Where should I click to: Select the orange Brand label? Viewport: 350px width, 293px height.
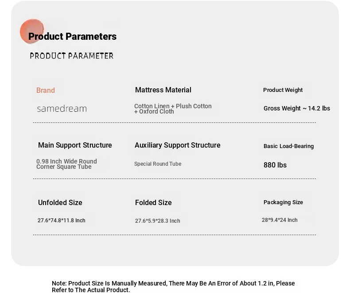pyautogui.click(x=46, y=90)
